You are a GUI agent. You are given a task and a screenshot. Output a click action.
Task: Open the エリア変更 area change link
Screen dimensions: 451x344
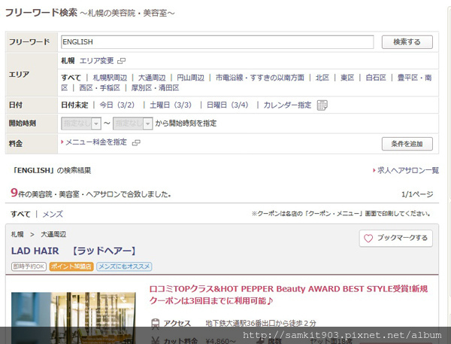96,61
